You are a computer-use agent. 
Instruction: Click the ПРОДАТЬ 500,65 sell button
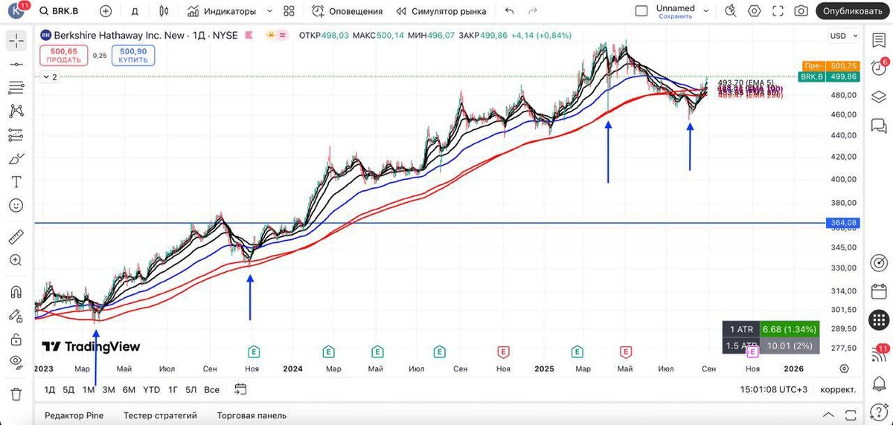pyautogui.click(x=63, y=55)
